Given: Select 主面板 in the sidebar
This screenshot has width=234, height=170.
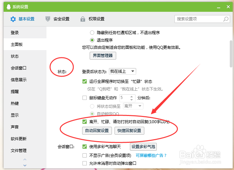Looking at the screenshot, I should [25, 44].
